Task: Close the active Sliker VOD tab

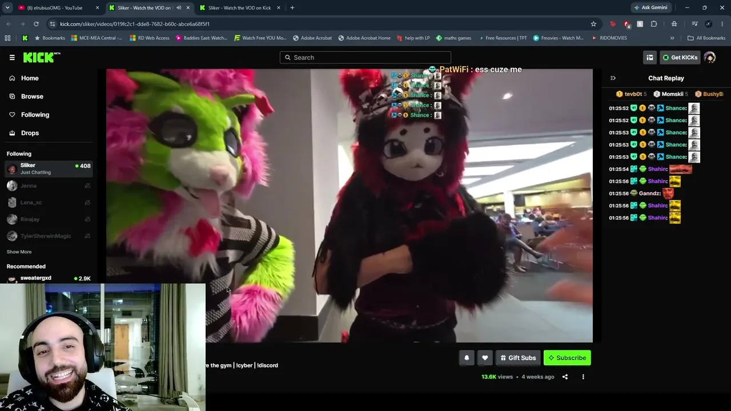Action: point(188,8)
